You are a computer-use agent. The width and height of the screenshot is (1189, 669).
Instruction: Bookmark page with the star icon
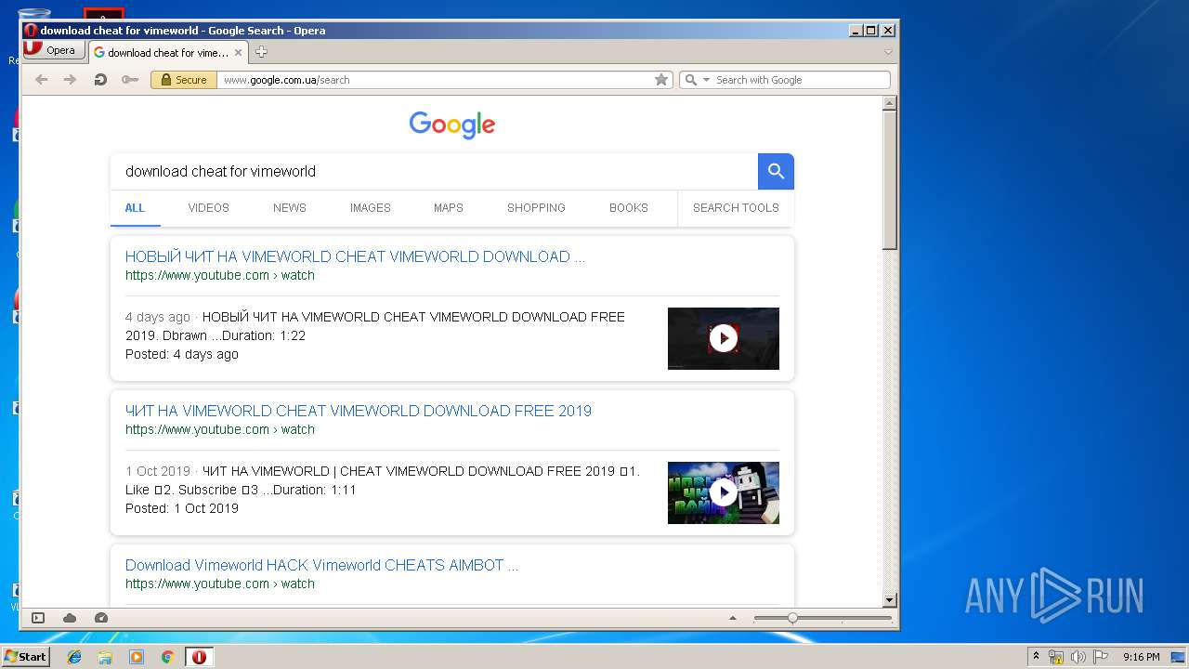tap(661, 80)
